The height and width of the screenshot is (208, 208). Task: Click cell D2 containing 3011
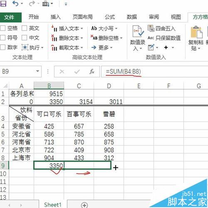click(x=109, y=102)
